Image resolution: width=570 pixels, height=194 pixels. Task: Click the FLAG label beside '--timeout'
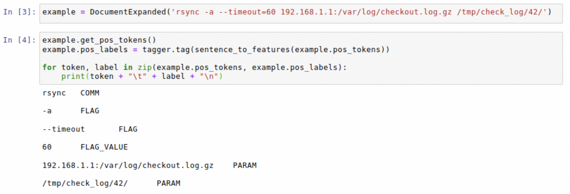point(128,129)
